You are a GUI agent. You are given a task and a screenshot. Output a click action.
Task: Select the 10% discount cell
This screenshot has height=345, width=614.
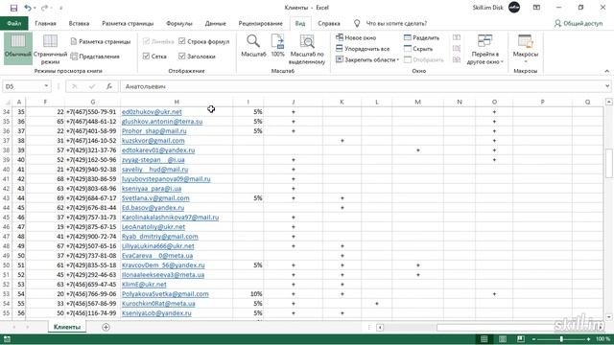[x=248, y=294]
